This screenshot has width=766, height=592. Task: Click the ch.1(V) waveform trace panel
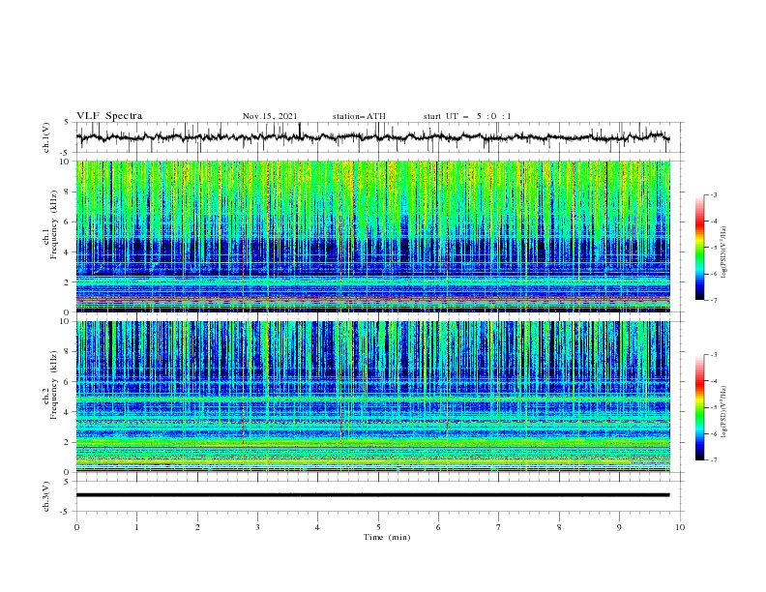tap(380, 137)
